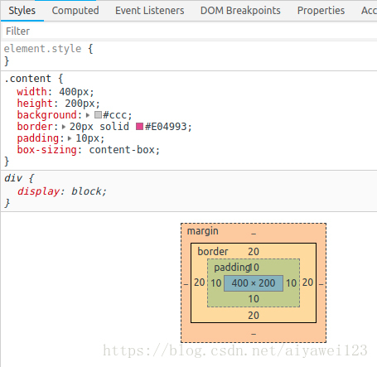Expand the padding shorthand property triangle
The image size is (377, 367).
[70, 138]
